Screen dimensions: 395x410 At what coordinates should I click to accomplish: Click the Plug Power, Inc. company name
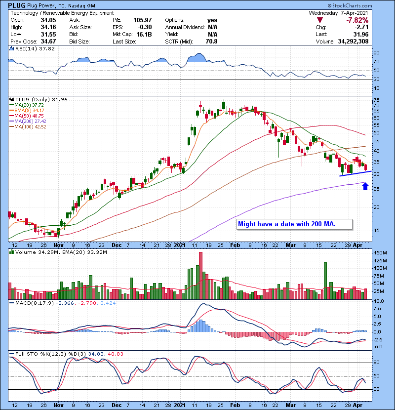coord(46,5)
